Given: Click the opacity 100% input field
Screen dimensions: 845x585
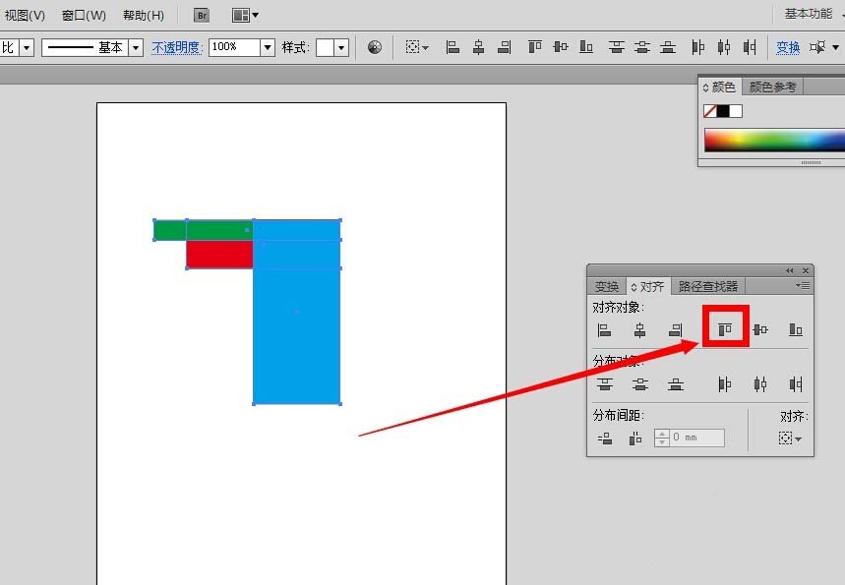Looking at the screenshot, I should click(x=234, y=47).
